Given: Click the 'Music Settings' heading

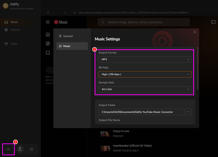Looking at the screenshot, I should [x=107, y=39].
